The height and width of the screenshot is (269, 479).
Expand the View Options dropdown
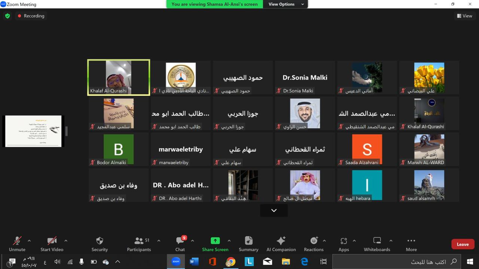(284, 4)
